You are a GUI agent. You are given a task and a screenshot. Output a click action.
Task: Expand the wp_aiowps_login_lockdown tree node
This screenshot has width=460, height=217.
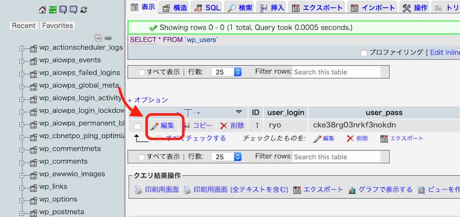coord(22,112)
